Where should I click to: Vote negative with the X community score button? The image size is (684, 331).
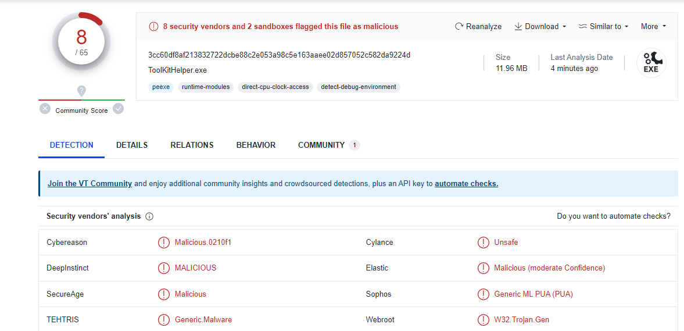pos(45,109)
